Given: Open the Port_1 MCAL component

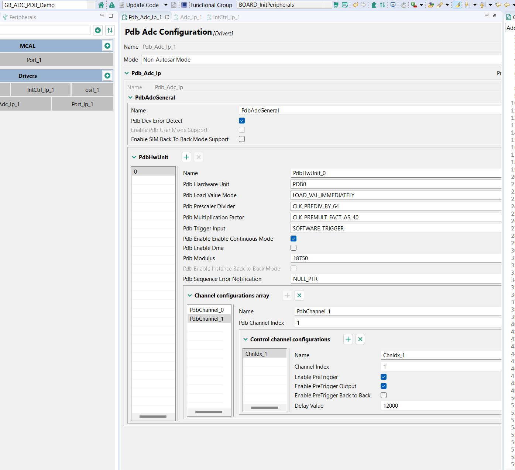Looking at the screenshot, I should point(56,60).
